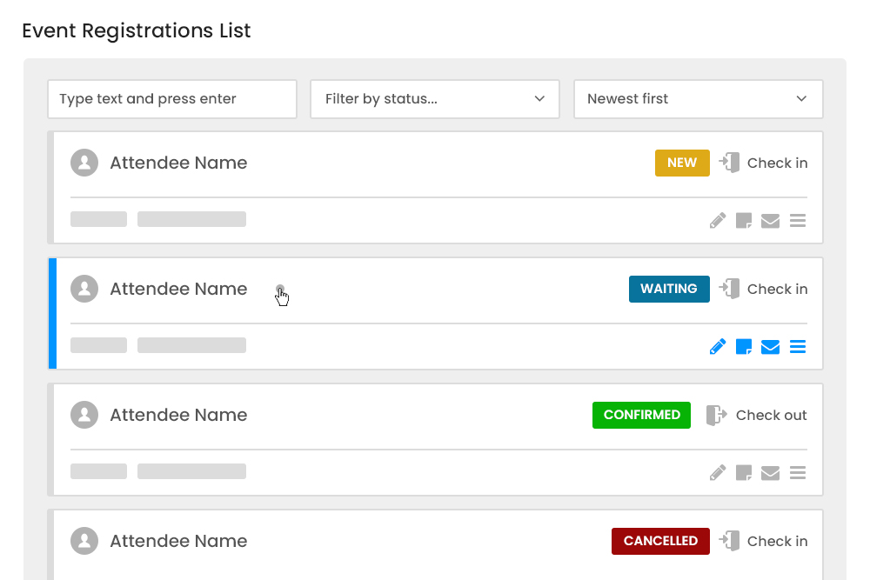Open the hamburger menu in the WAITING row
This screenshot has height=580, width=870.
[x=798, y=347]
